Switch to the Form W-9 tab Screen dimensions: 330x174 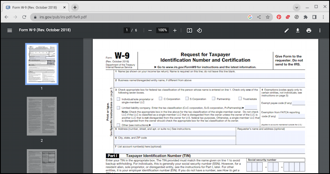35,7
